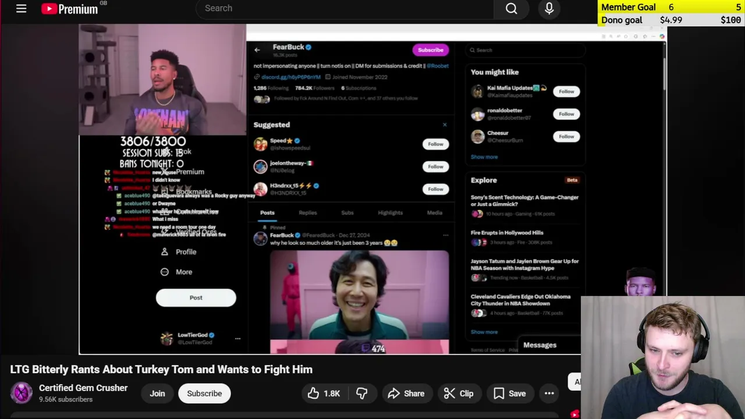Go to YouTube Premium home logo
745x419 pixels.
click(x=70, y=9)
